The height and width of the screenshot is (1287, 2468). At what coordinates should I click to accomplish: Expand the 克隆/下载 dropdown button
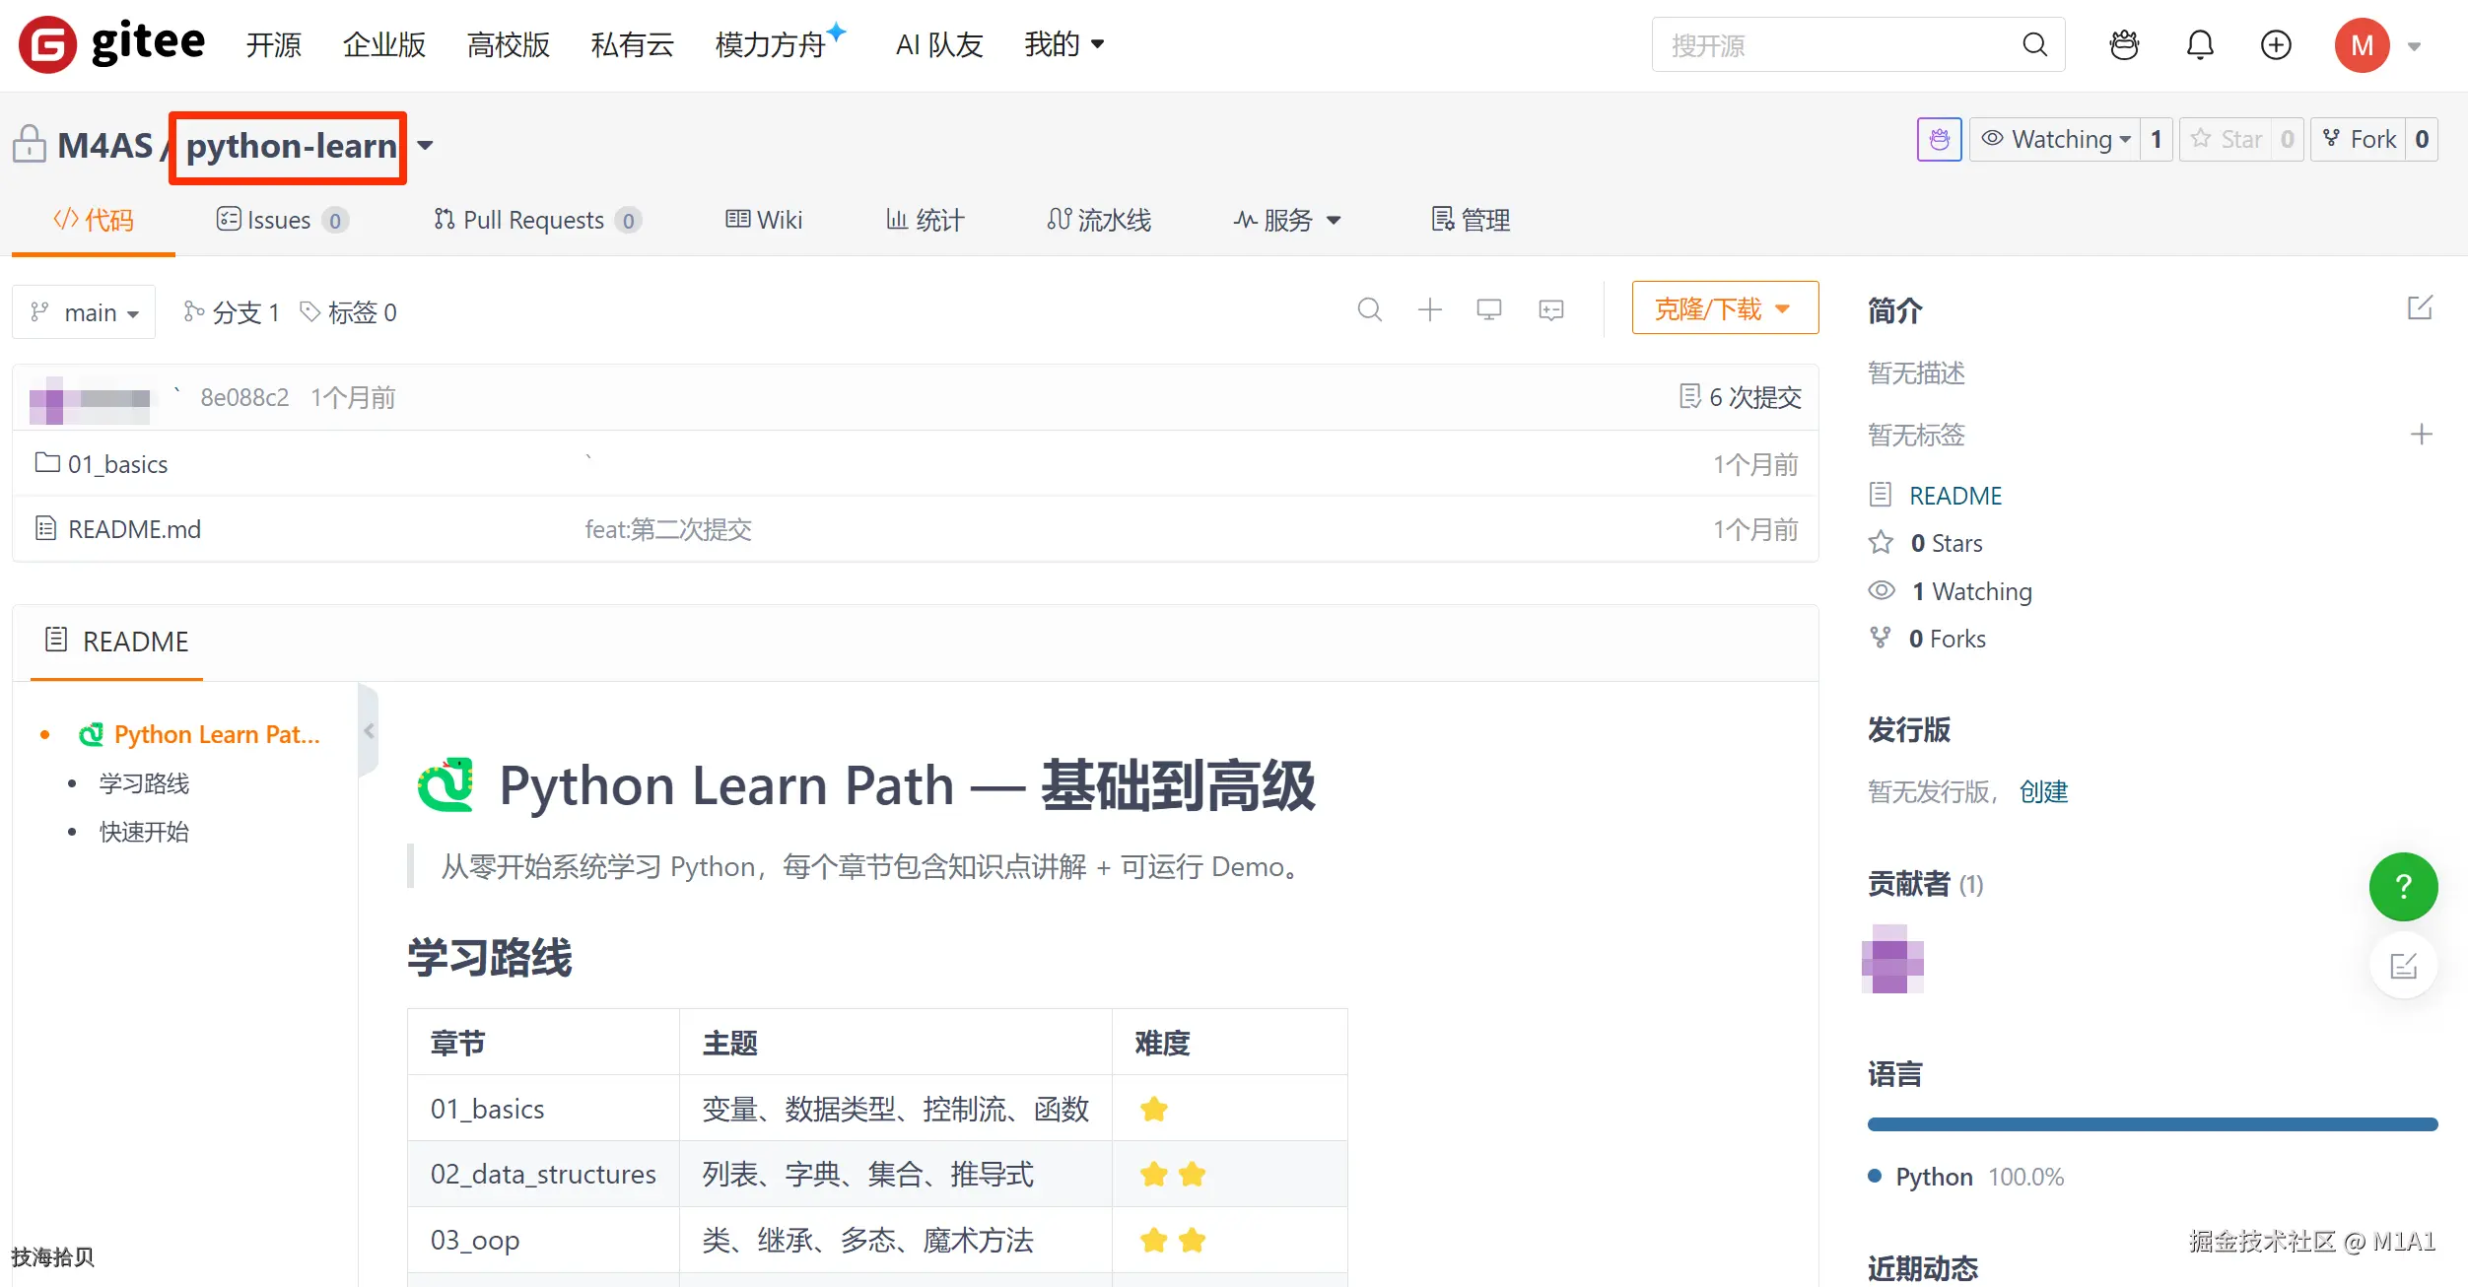(x=1725, y=308)
